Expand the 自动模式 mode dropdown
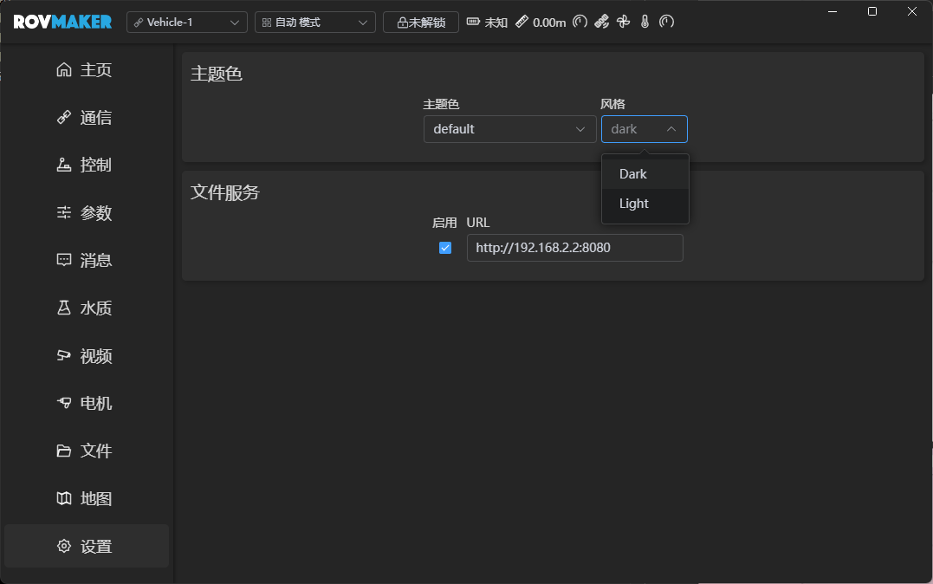 (314, 22)
